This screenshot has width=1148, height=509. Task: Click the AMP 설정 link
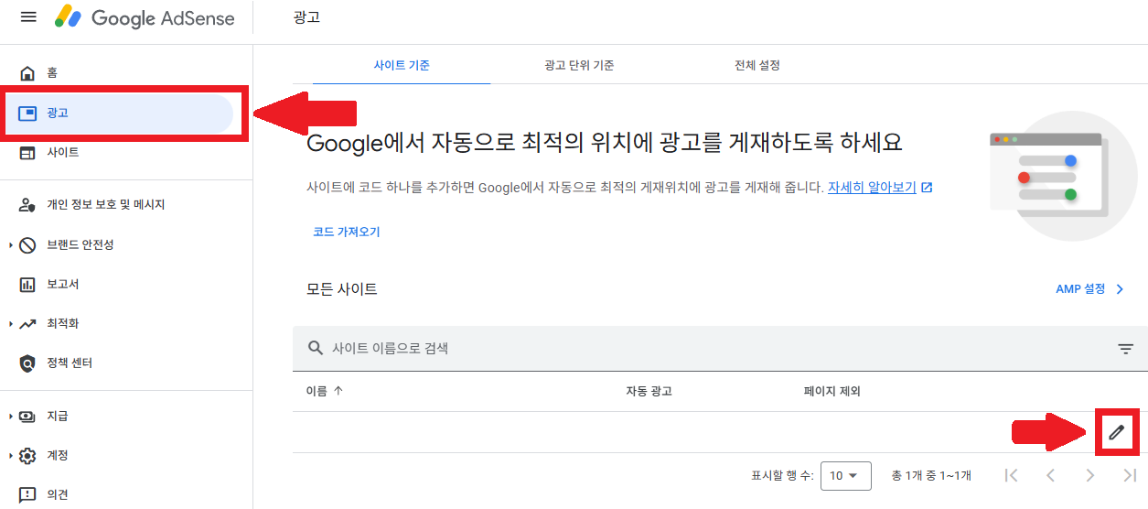tap(1080, 289)
